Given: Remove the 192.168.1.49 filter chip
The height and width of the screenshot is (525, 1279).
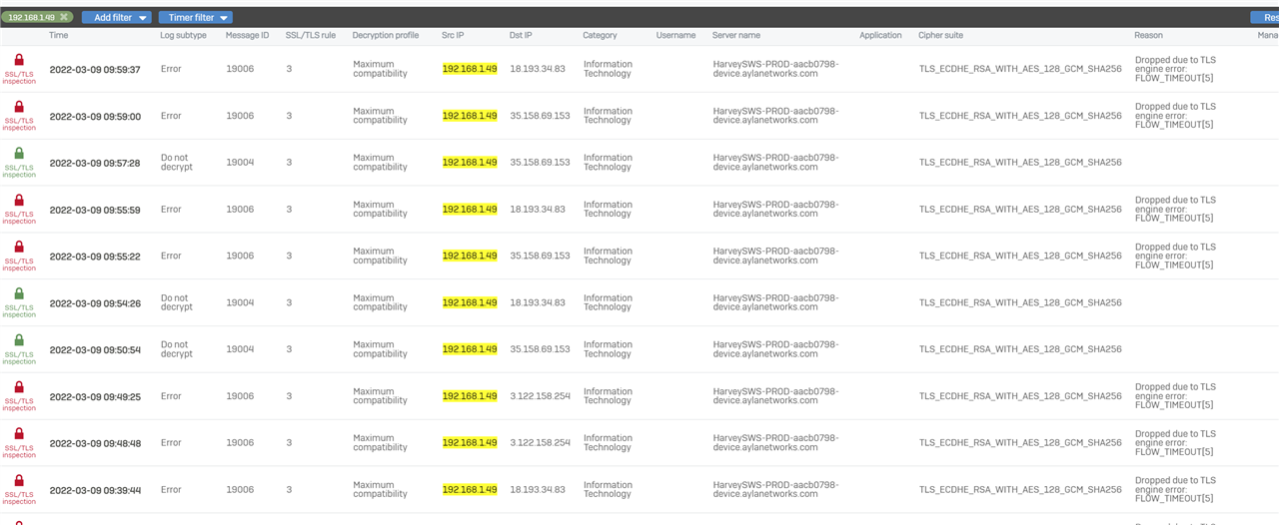Looking at the screenshot, I should 64,17.
